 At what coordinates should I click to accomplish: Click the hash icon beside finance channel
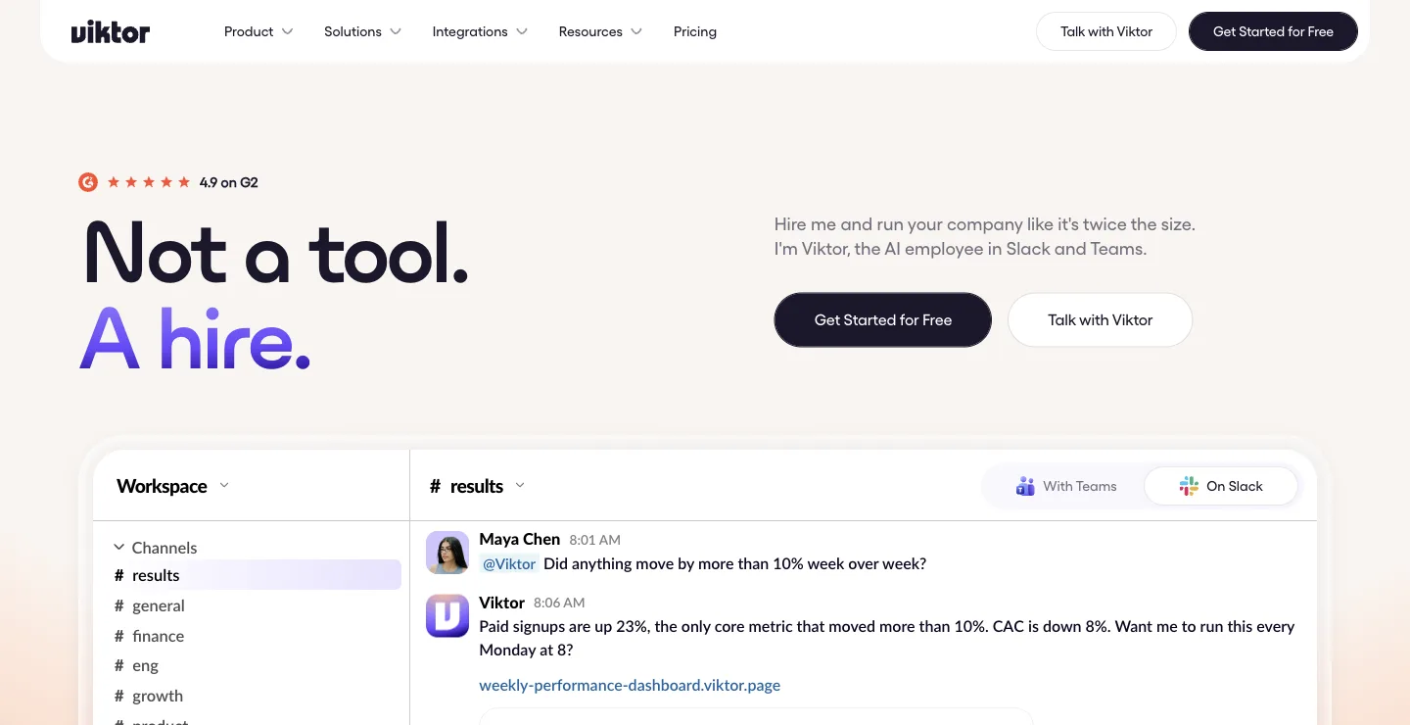point(119,636)
